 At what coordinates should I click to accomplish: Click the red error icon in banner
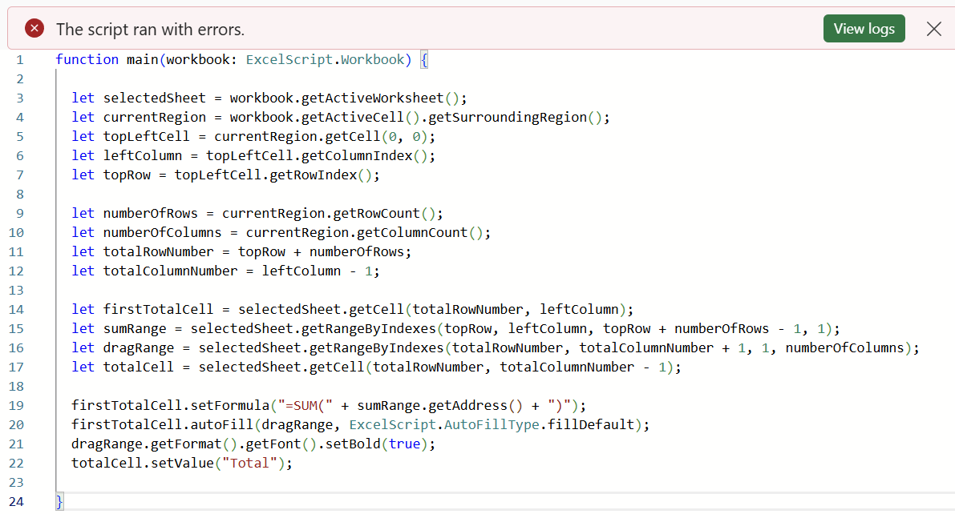tap(34, 28)
